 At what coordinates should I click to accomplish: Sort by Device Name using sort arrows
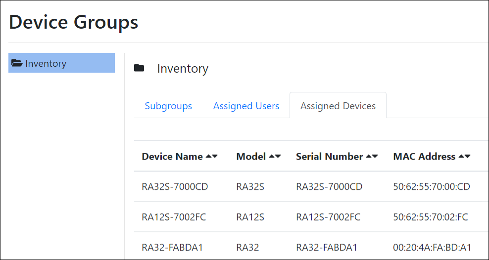pyautogui.click(x=212, y=156)
